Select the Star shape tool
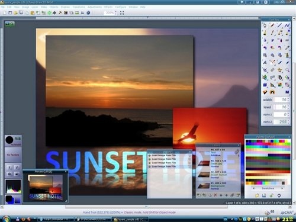Image resolution: width=296 pixels, height=222 pixels. click(280, 70)
